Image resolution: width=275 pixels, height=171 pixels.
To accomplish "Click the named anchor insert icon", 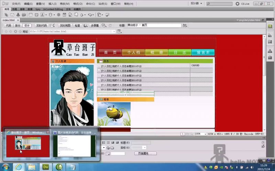I will tap(19, 15).
